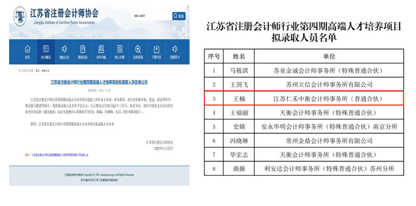The height and width of the screenshot is (206, 416).
Task: Click the 姓名 column header in table
Action: pos(239,56)
